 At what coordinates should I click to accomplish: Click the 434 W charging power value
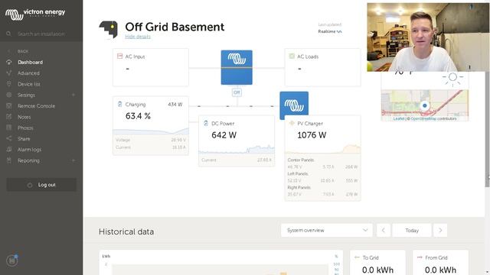175,105
